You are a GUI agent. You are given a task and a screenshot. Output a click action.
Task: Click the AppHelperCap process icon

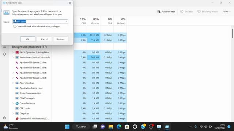tap(17, 83)
